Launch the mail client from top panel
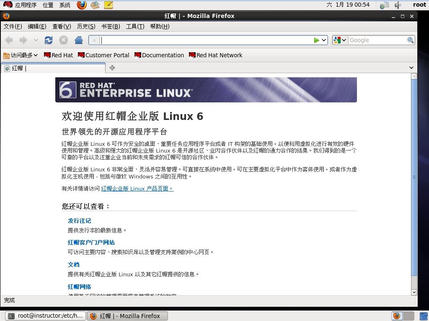 [95, 5]
